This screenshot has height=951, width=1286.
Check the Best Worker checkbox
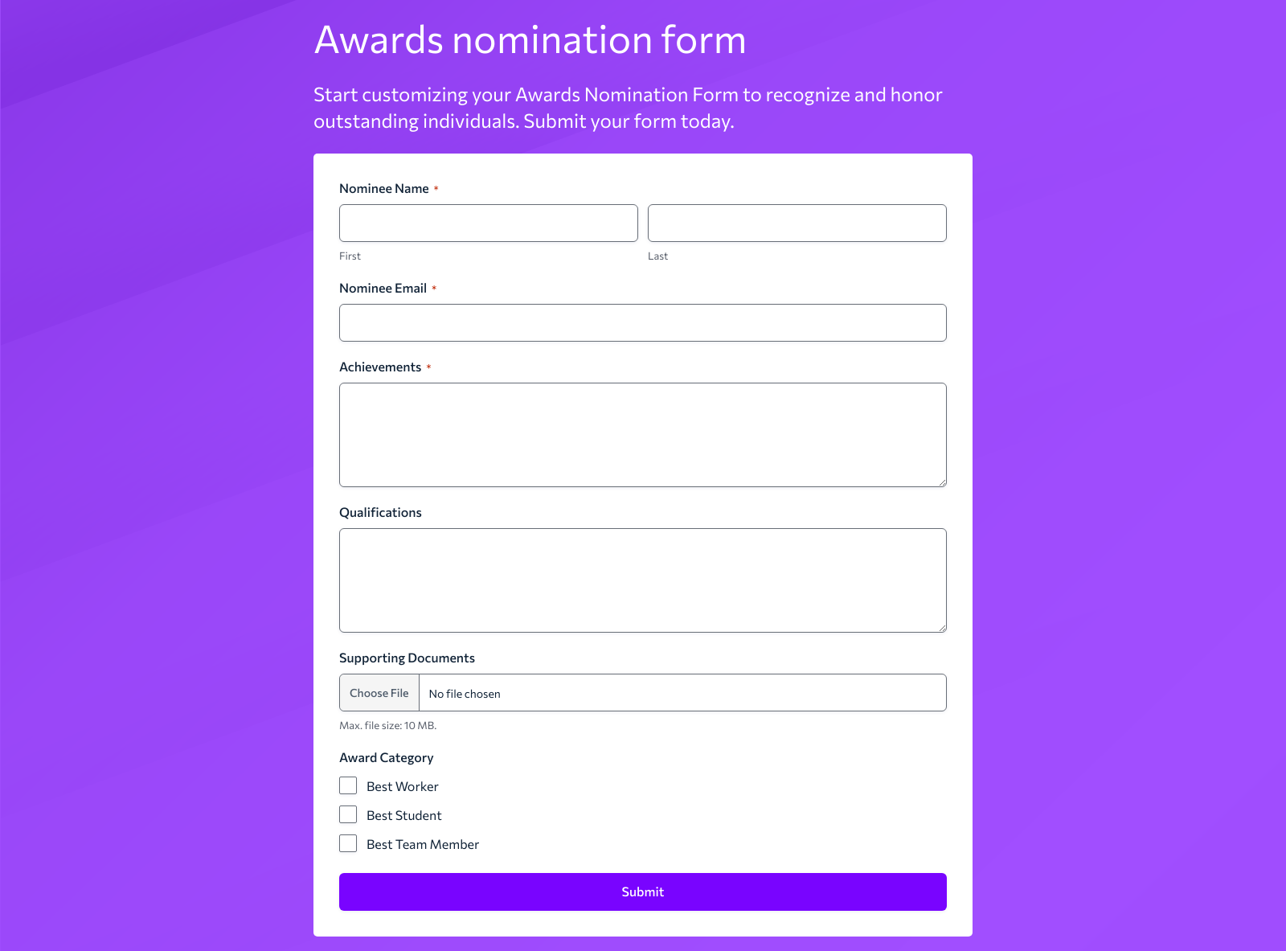click(x=348, y=785)
